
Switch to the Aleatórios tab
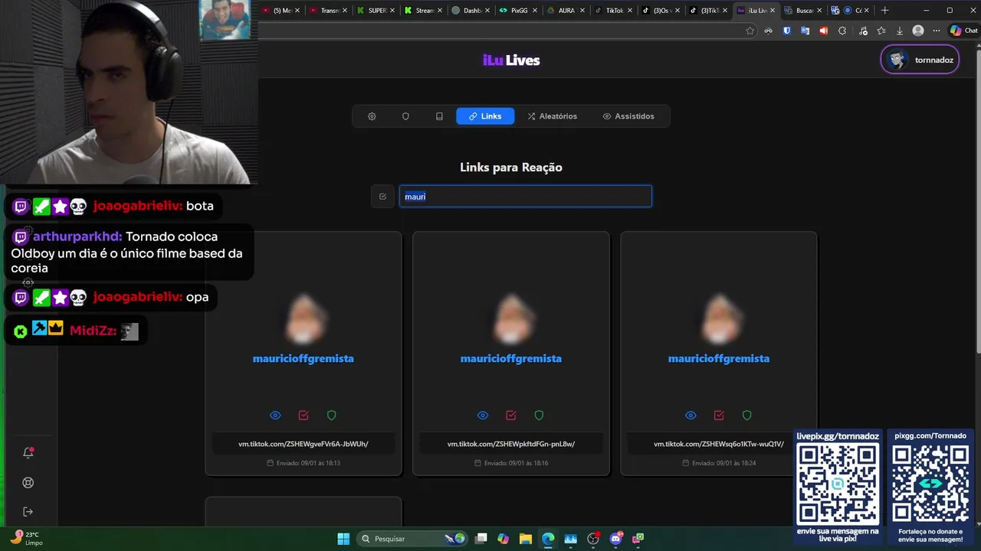click(552, 116)
